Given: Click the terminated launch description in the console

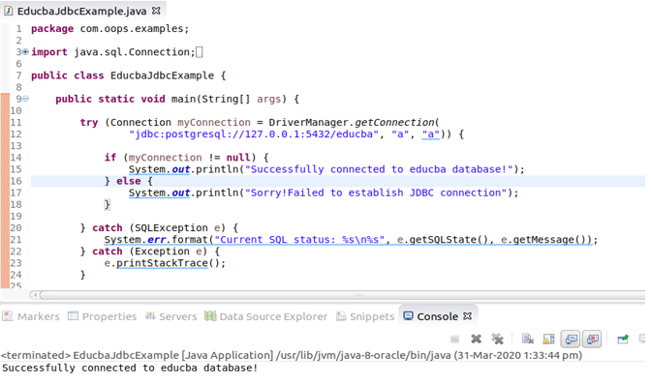Looking at the screenshot, I should [x=292, y=355].
